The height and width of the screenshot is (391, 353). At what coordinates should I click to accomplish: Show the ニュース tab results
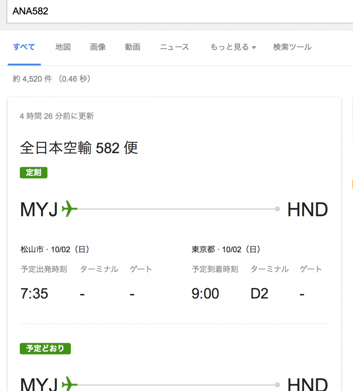tap(174, 47)
